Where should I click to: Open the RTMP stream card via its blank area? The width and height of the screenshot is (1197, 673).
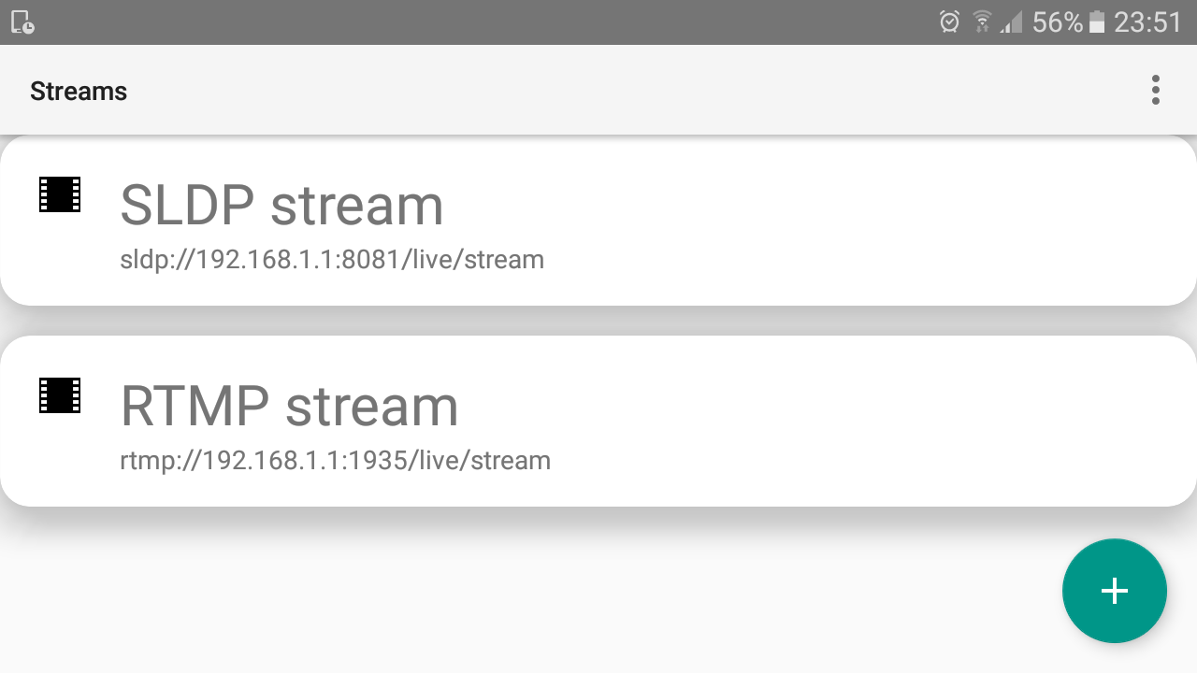coord(842,421)
